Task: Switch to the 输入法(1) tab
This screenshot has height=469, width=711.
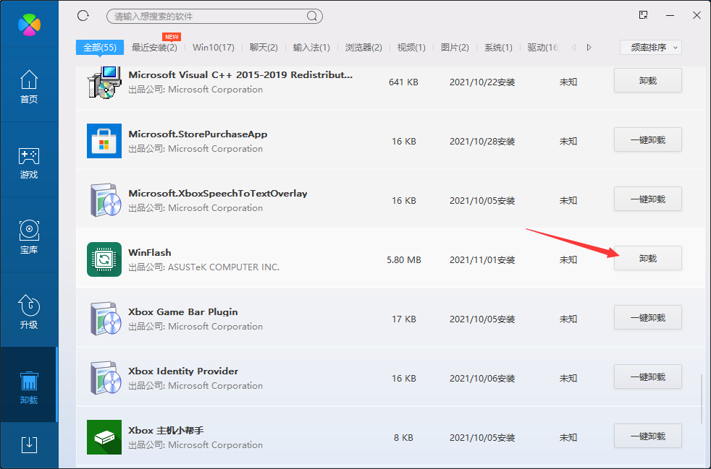Action: coord(311,48)
